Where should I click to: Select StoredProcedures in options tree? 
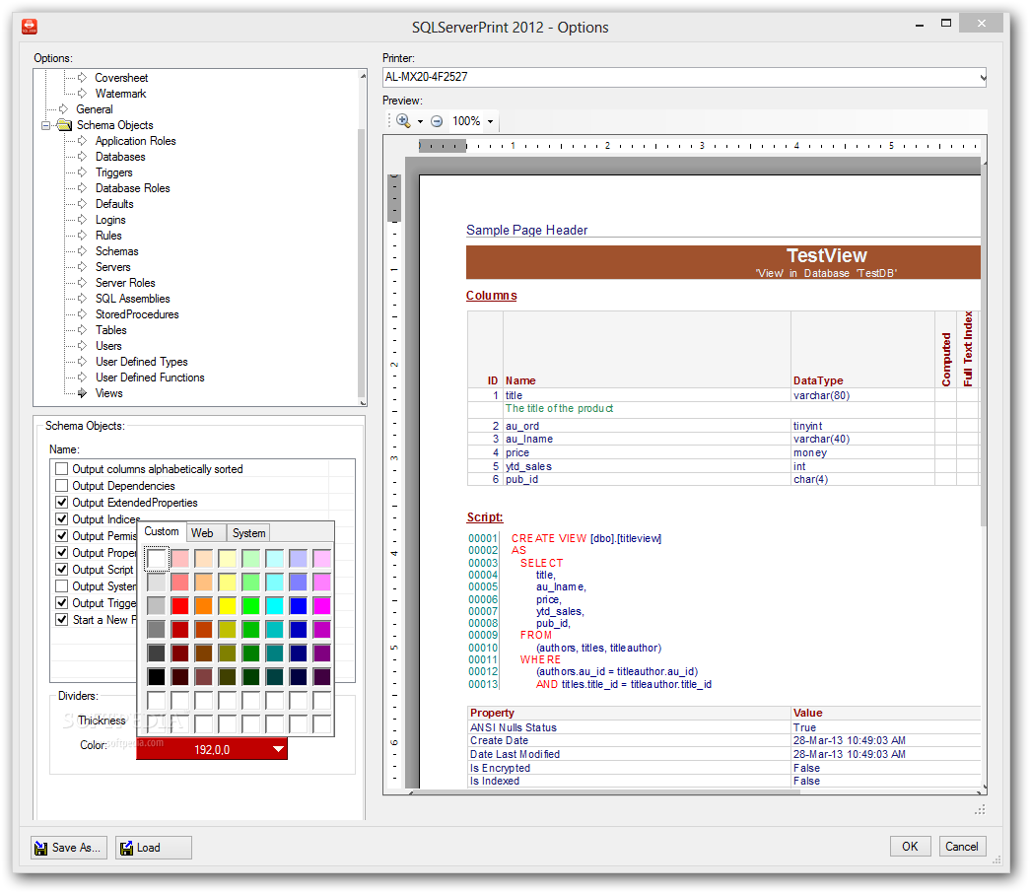pyautogui.click(x=137, y=314)
